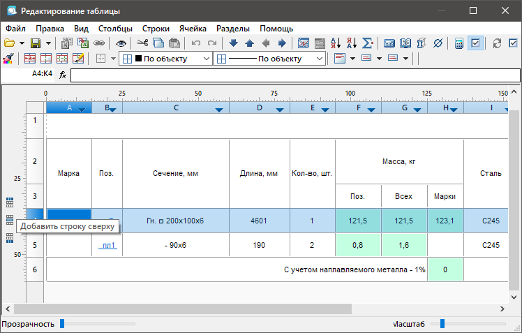
Task: Click the sigma summation icon
Action: tap(368, 43)
